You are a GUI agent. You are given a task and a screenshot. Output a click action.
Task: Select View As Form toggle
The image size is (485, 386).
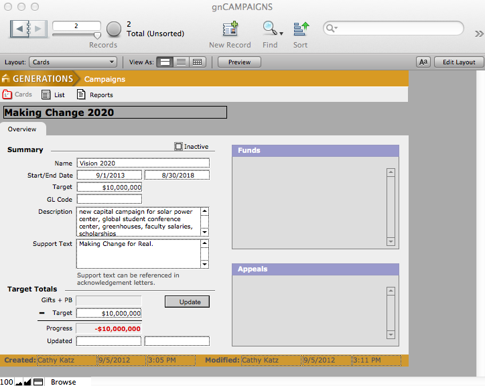pos(164,62)
